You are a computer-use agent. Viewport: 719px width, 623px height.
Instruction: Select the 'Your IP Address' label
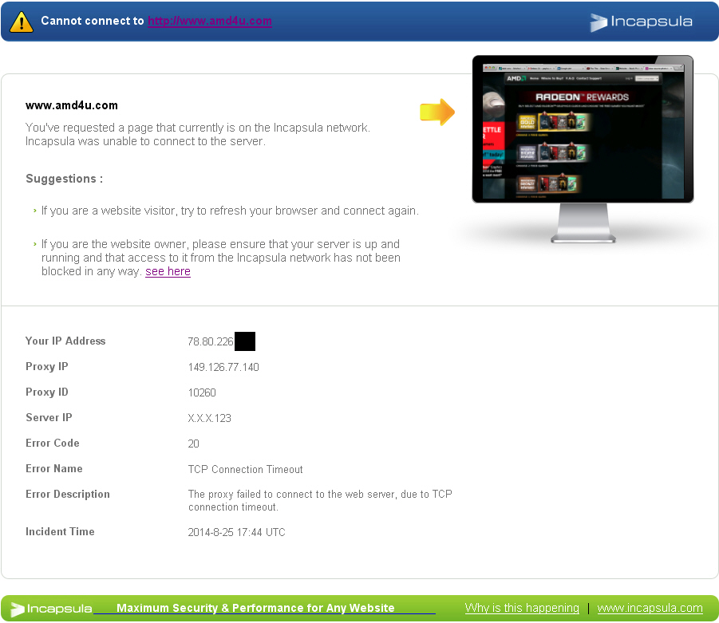[x=65, y=341]
